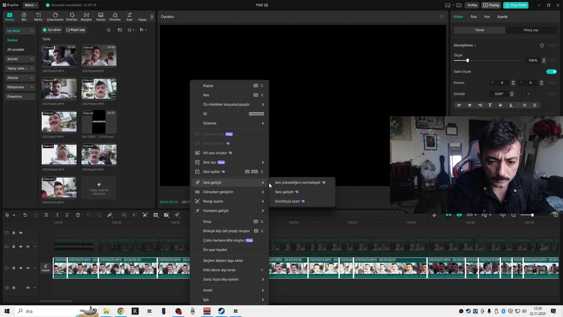Click the align left icon

[x=459, y=105]
